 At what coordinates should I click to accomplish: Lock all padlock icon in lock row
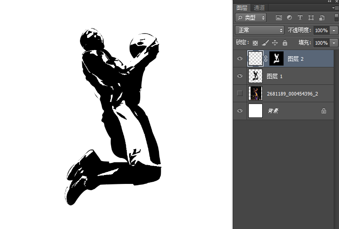pos(285,43)
